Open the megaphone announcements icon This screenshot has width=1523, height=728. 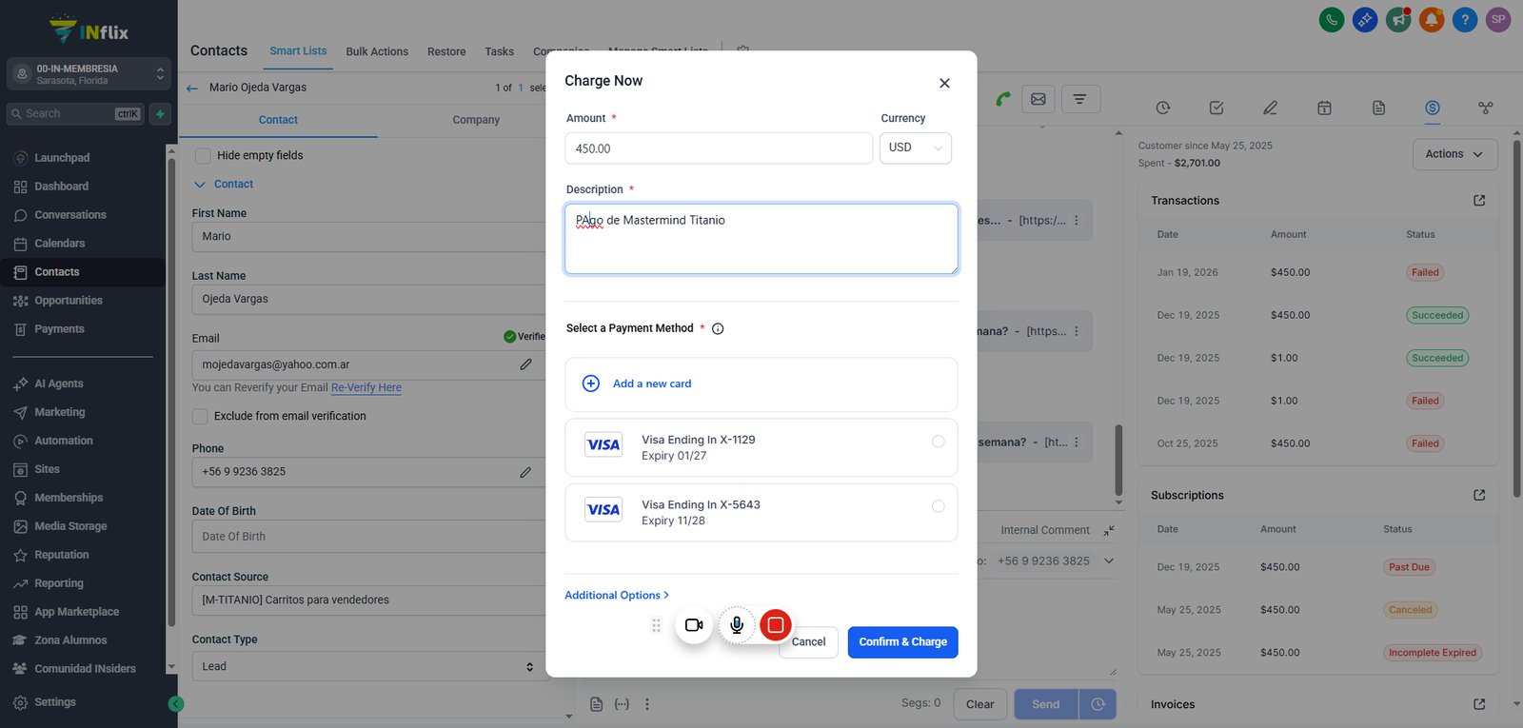tap(1398, 19)
